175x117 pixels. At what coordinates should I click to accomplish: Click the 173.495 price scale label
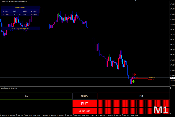pos(172,55)
